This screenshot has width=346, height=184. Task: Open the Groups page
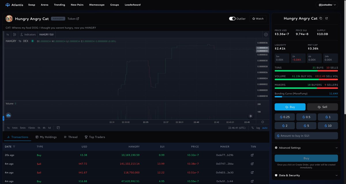[114, 5]
